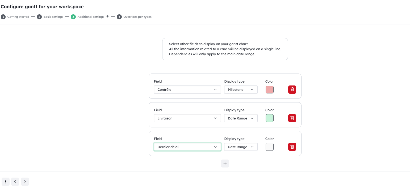
Task: Go to next step with right arrow
Action: (25, 182)
